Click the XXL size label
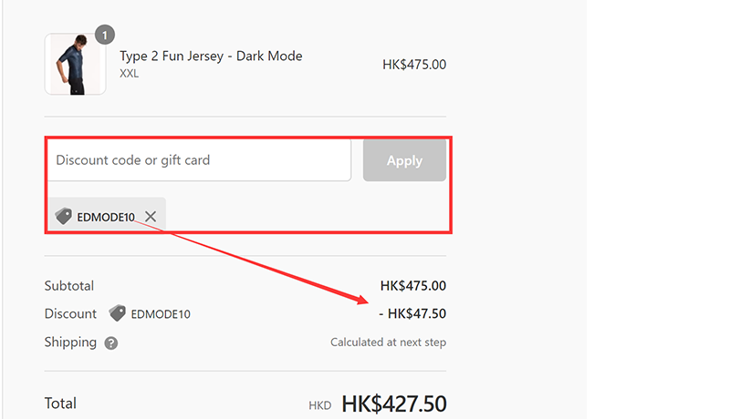This screenshot has width=730, height=419. [x=129, y=74]
